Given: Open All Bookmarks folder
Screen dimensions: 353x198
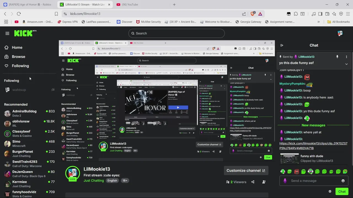Looking at the screenshot, I should (x=338, y=22).
